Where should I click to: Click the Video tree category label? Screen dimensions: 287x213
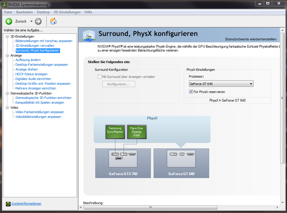14,108
